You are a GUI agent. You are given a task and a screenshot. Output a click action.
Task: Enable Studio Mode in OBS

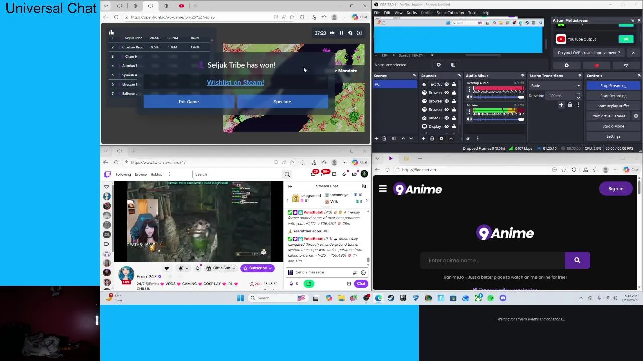[613, 126]
